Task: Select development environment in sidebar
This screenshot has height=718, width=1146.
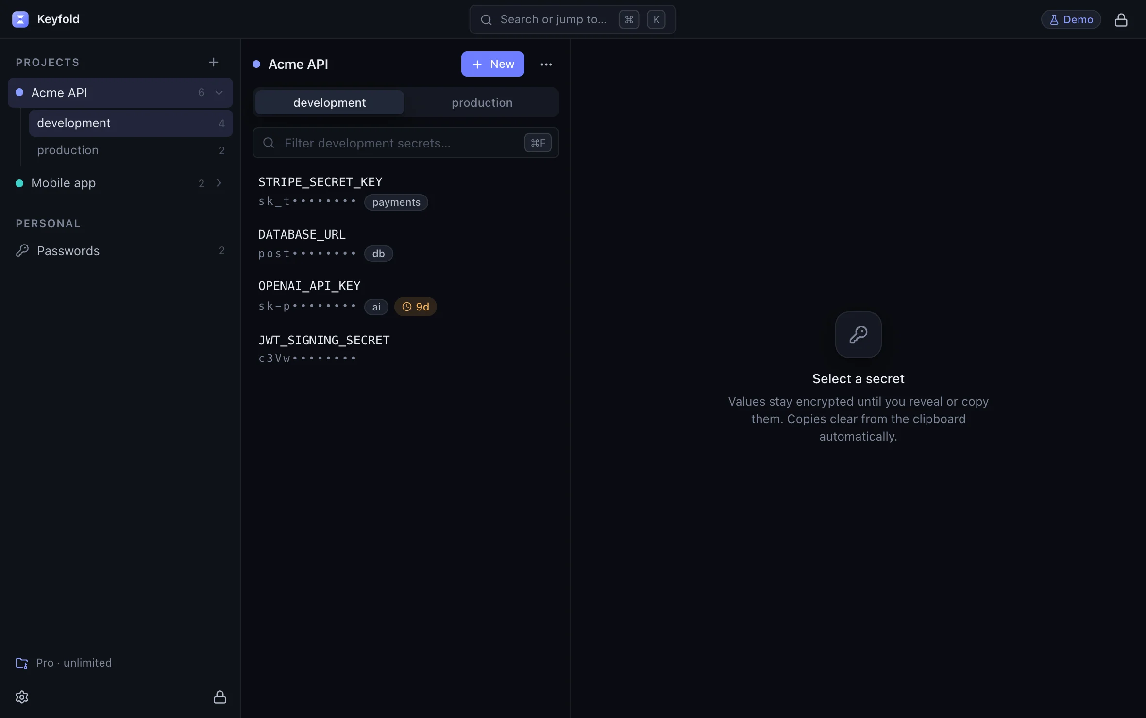Action: point(131,123)
